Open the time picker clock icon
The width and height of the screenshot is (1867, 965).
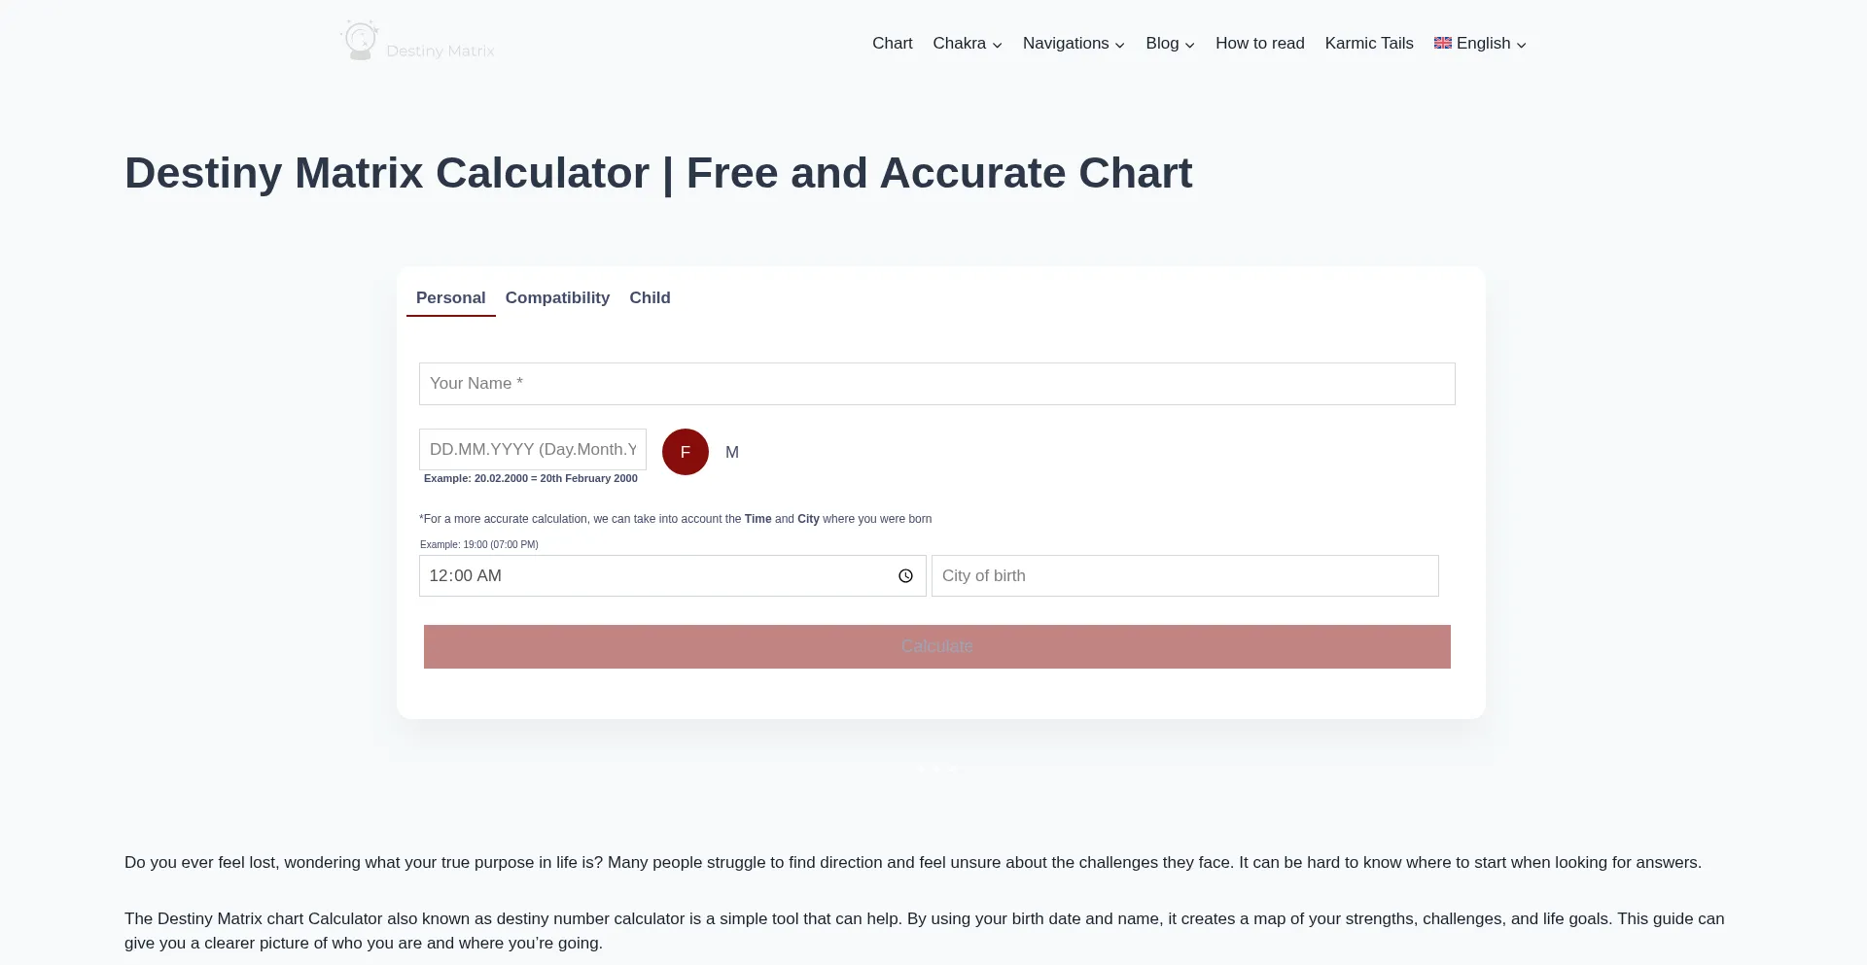(905, 576)
